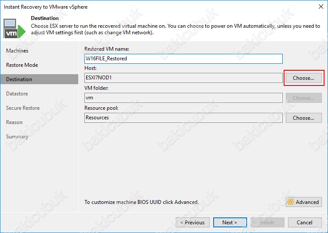The width and height of the screenshot is (328, 233).
Task: Continue with the Next button
Action: (x=230, y=222)
